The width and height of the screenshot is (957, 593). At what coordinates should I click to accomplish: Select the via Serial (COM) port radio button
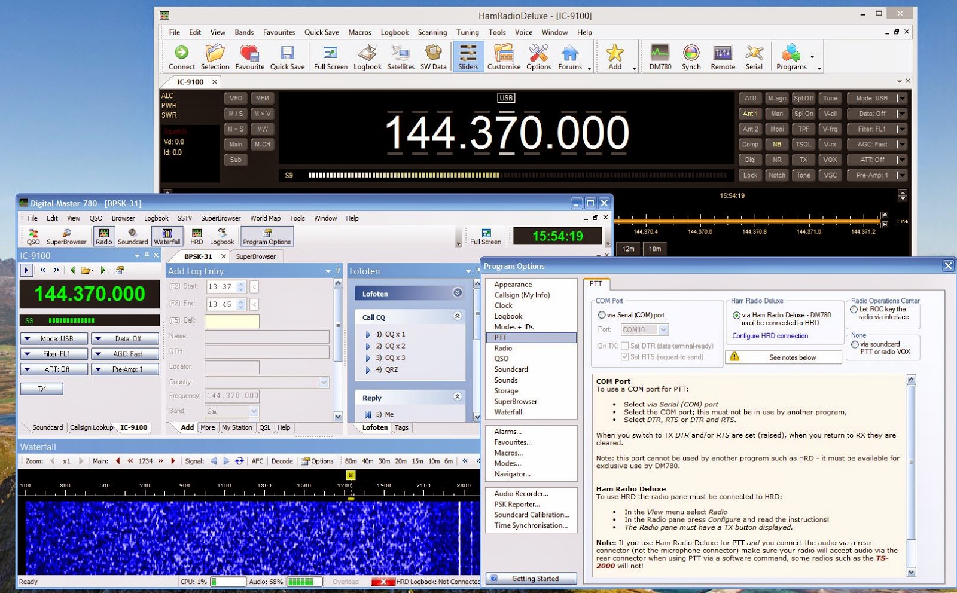[602, 314]
